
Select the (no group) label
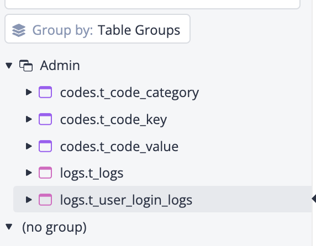[54, 228]
